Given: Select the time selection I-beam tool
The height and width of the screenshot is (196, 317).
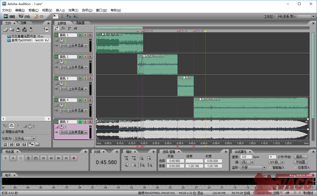Looking at the screenshot, I should (62, 16).
